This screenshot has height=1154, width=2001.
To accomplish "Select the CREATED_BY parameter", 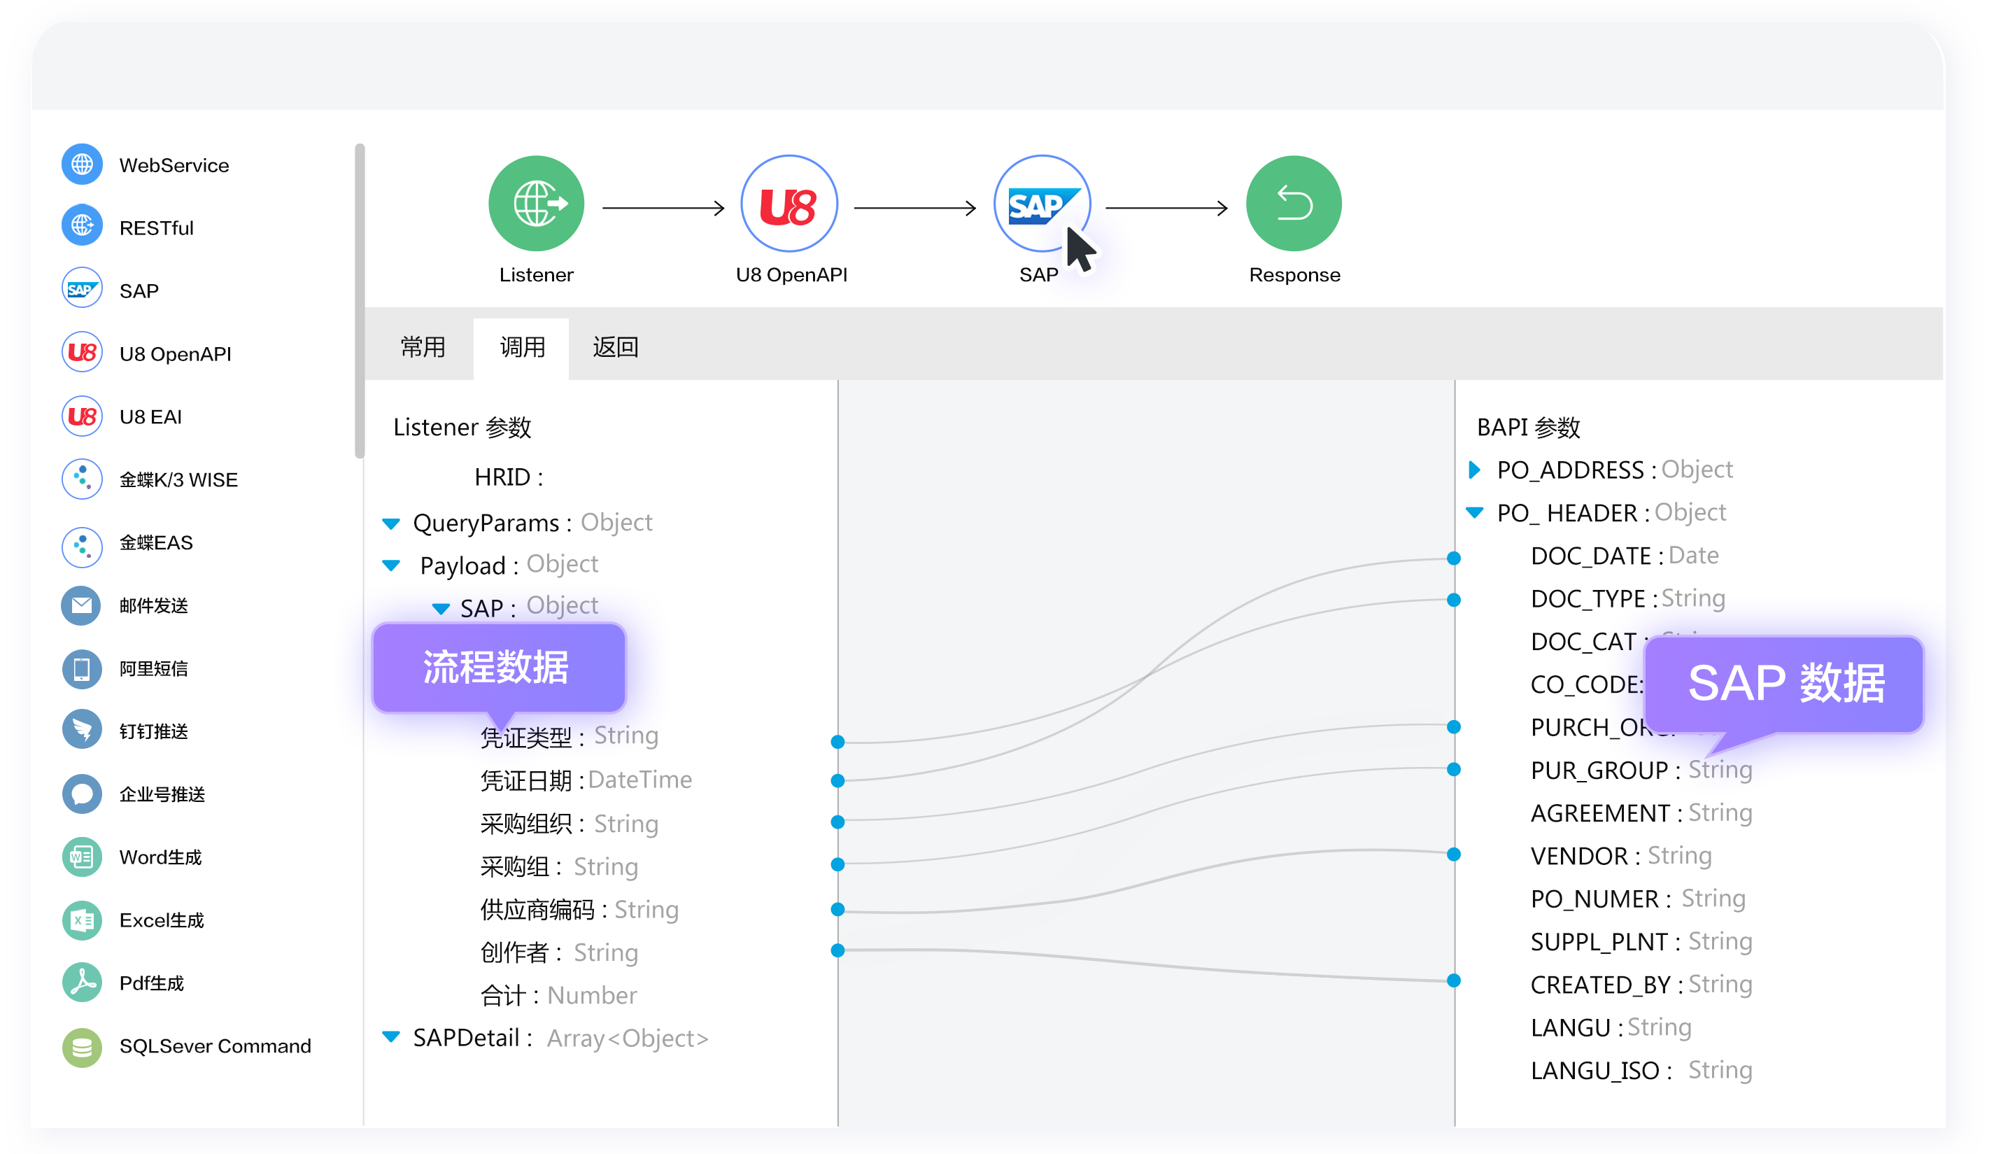I will pos(1641,984).
